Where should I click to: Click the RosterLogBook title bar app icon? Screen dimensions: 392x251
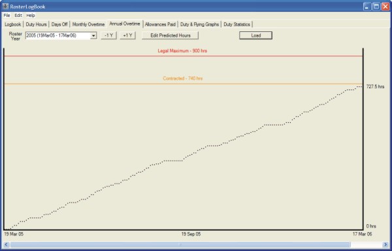coord(5,7)
